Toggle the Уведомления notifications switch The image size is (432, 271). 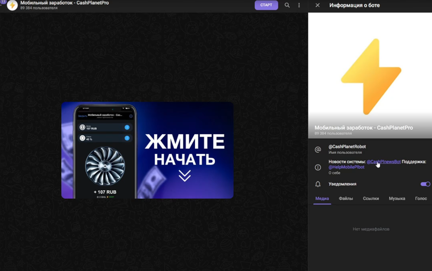point(425,184)
